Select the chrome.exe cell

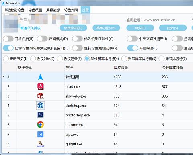(x=88, y=125)
